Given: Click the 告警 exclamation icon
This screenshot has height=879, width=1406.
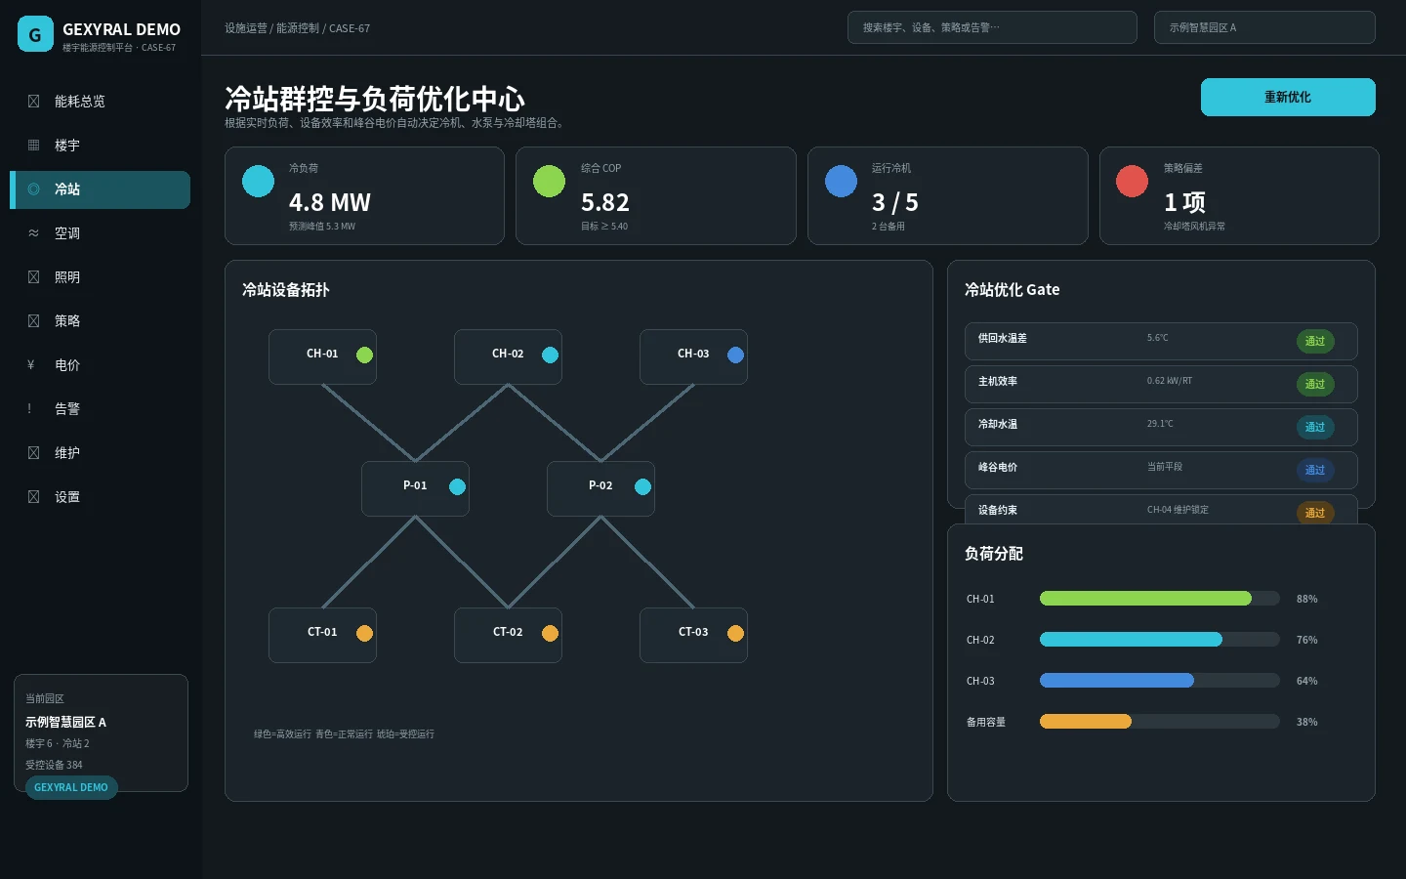Looking at the screenshot, I should (x=29, y=409).
